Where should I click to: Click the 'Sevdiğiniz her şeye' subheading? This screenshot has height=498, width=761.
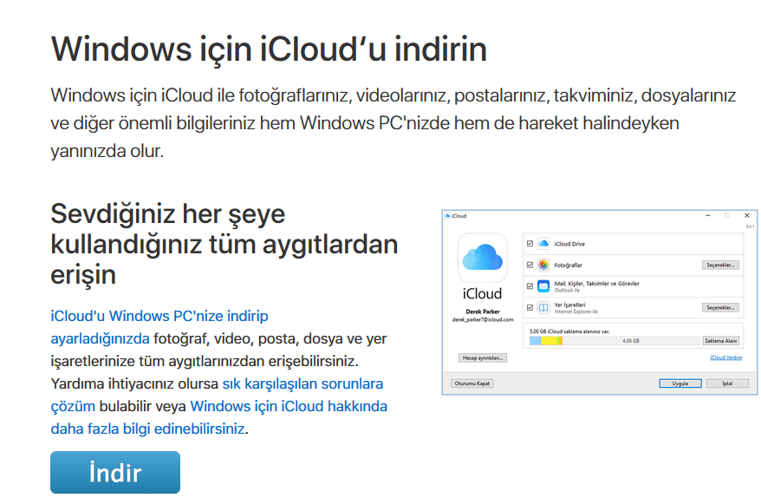tap(168, 215)
